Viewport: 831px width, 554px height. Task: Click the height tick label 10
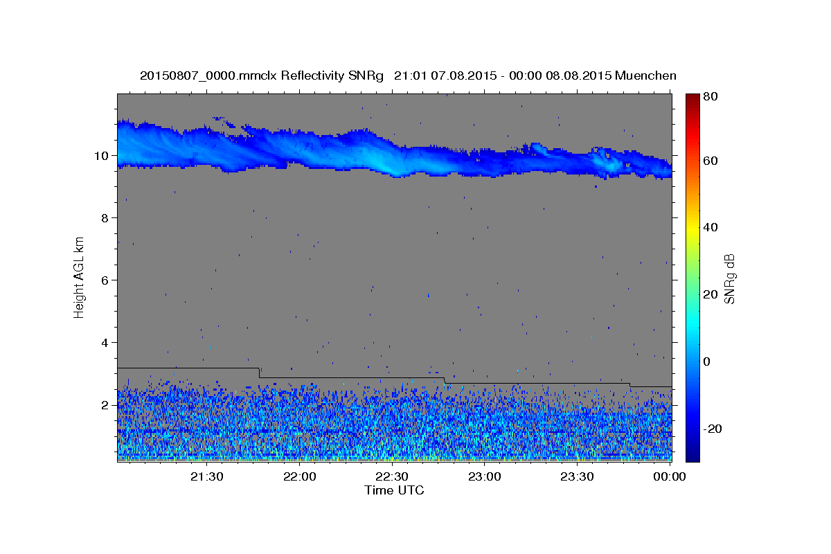tap(103, 155)
